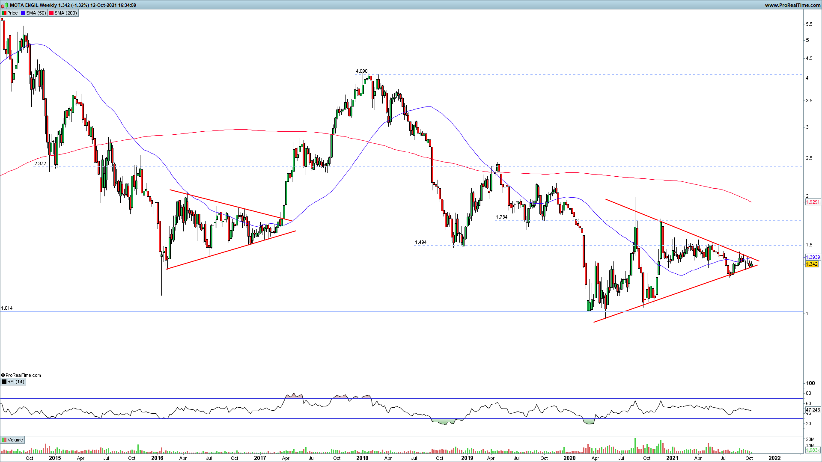
Task: Click the www.ProRealTime.com link top right
Action: (792, 5)
